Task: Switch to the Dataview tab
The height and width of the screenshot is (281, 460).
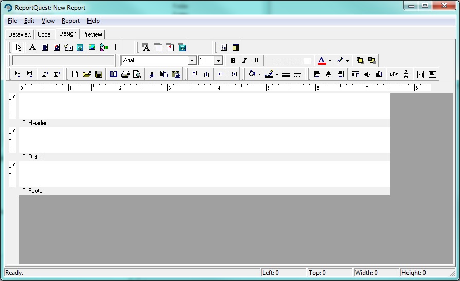Action: 20,34
